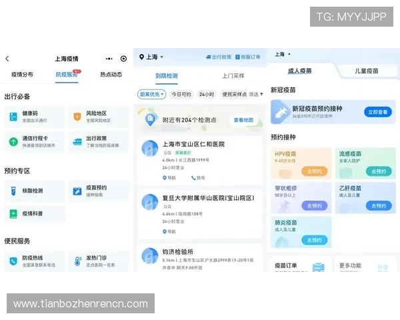Expand the 筛选 filter dropdown
The width and height of the screenshot is (400, 320).
tap(256, 95)
